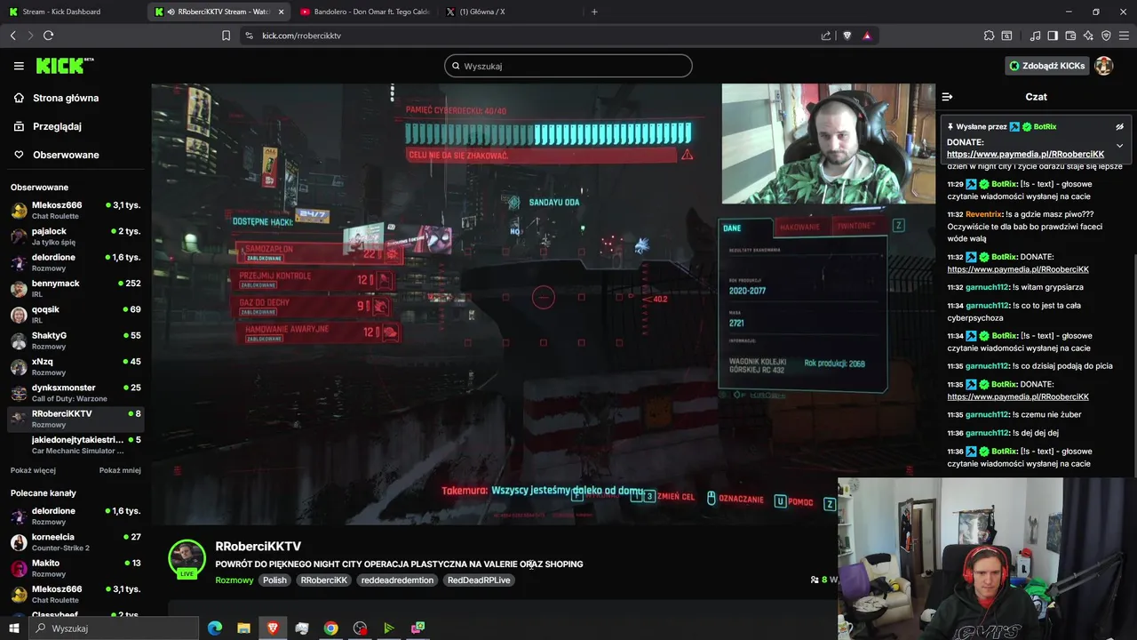Click Reventrix username in chat
The image size is (1137, 640).
[983, 214]
